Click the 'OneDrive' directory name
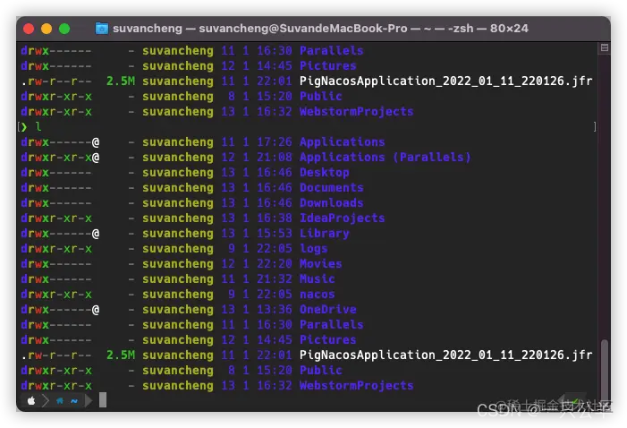 coord(328,310)
